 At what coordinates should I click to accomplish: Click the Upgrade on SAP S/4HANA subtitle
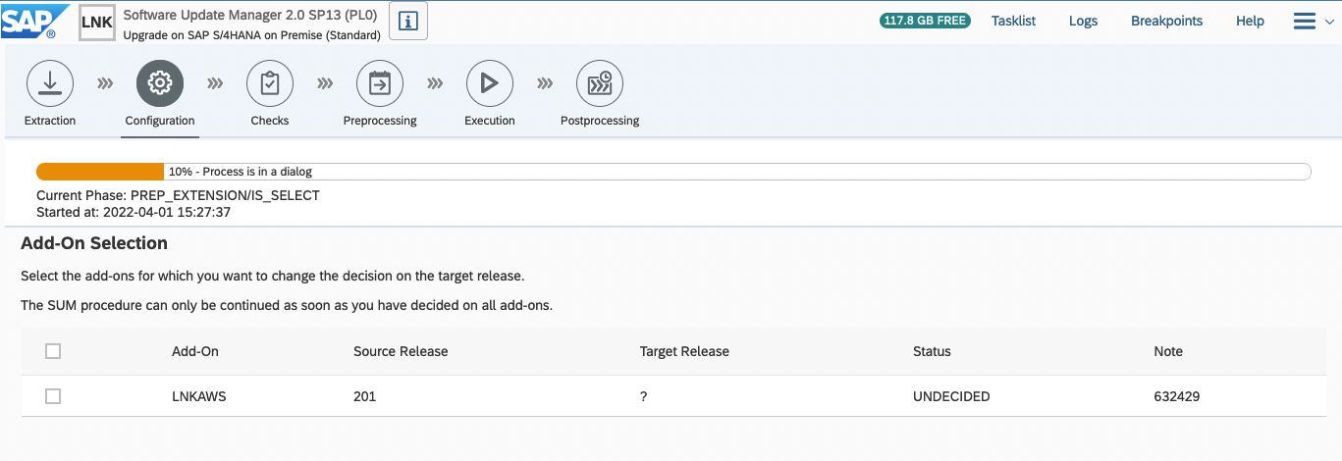pos(251,35)
